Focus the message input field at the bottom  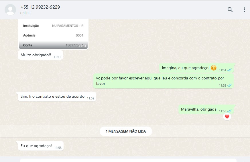128,160
